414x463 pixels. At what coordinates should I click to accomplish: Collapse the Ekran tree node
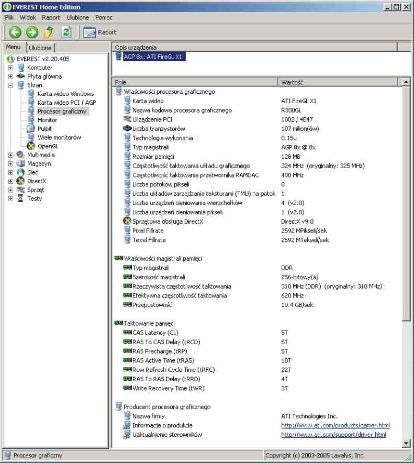pyautogui.click(x=10, y=85)
